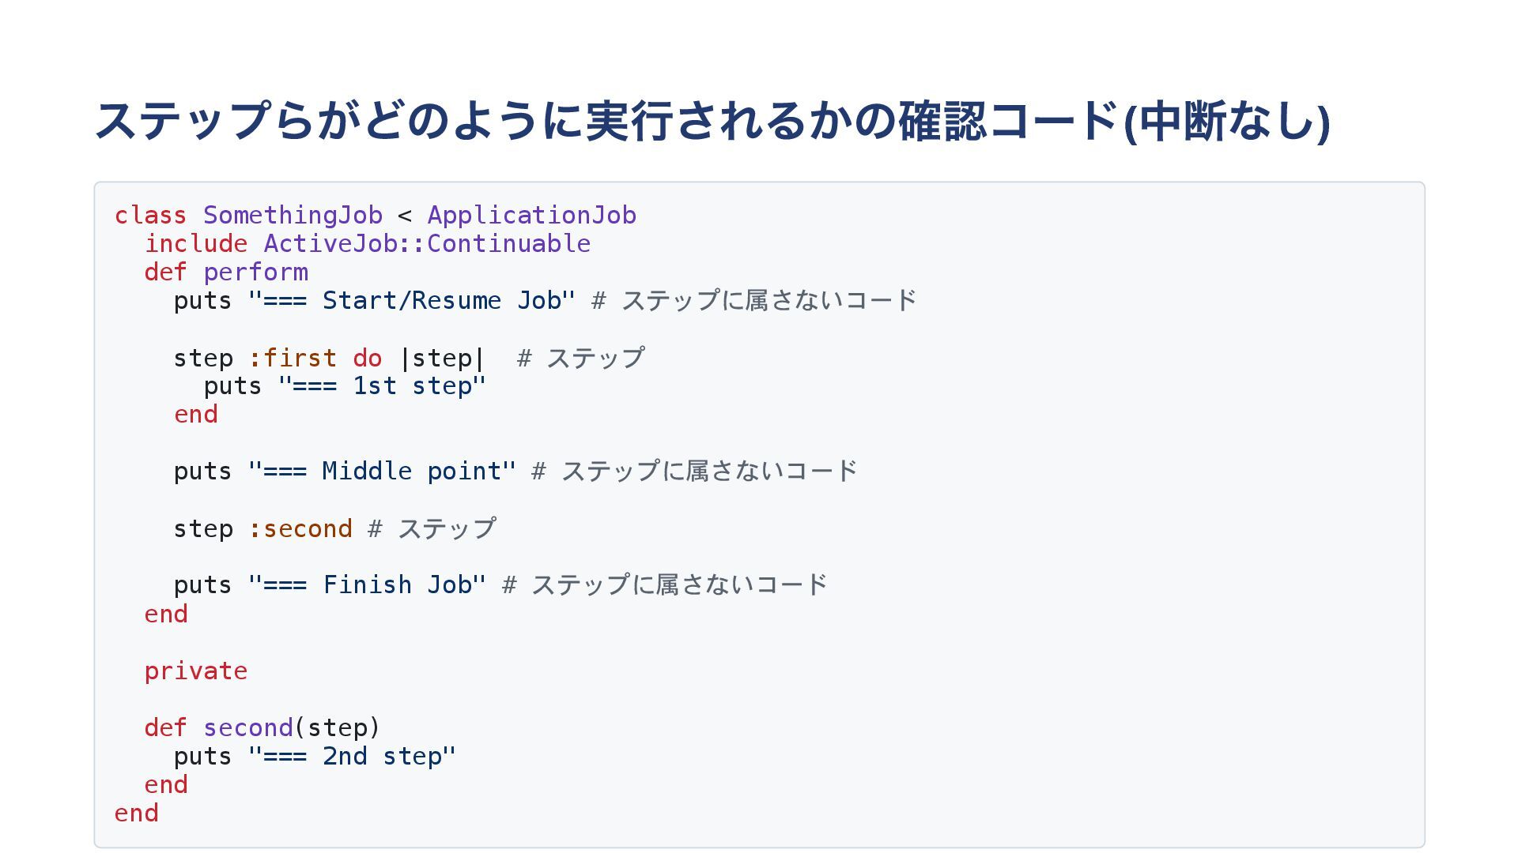Click the slide title heading text

click(x=712, y=121)
